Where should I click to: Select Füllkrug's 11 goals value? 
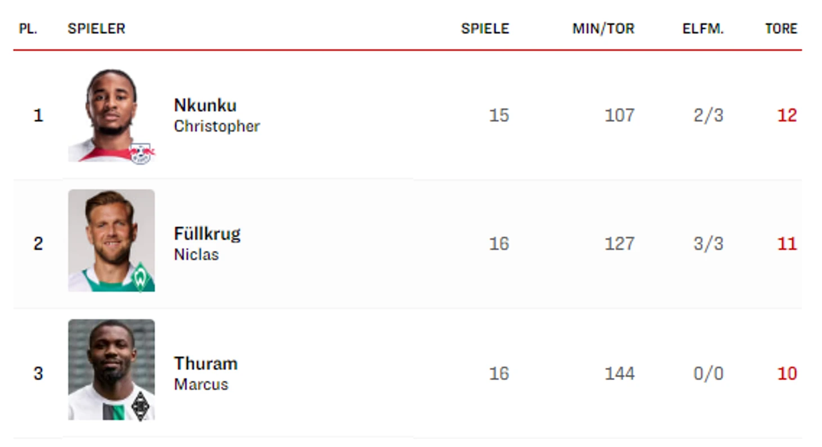pos(787,243)
